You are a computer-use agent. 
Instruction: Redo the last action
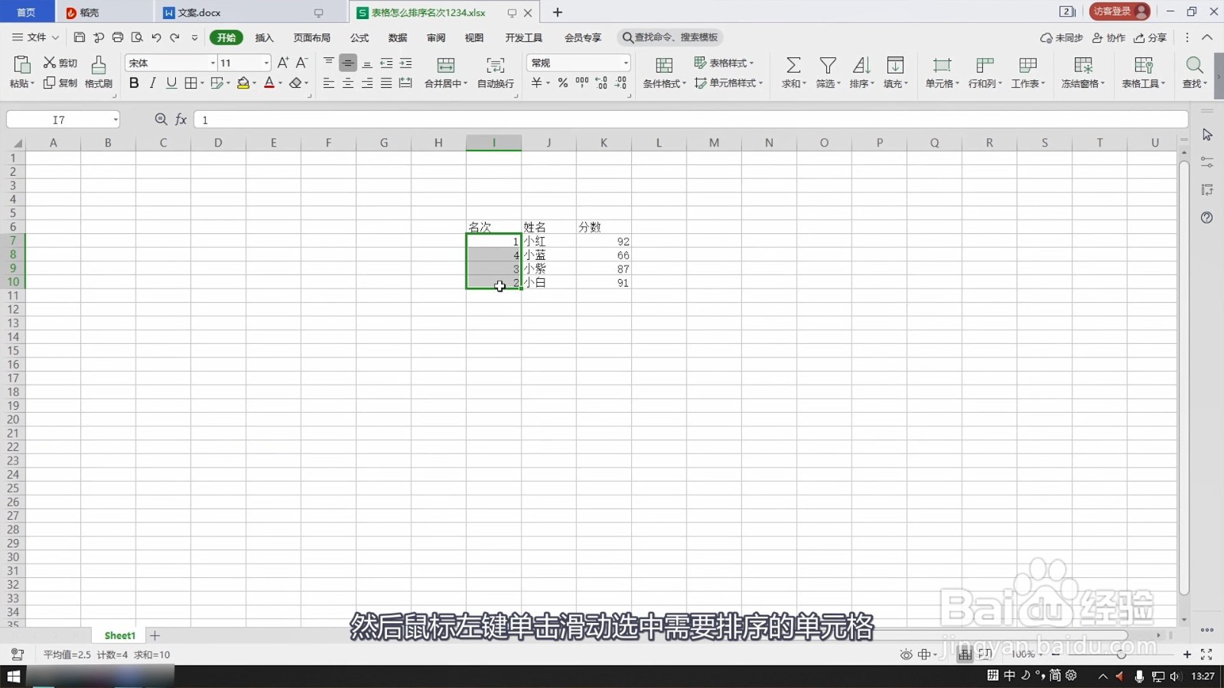coord(175,37)
